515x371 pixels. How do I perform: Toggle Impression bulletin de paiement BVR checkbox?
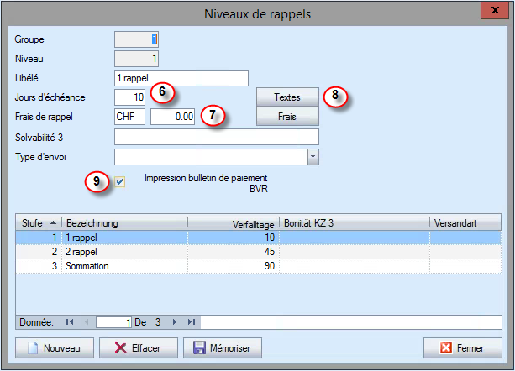(x=120, y=181)
